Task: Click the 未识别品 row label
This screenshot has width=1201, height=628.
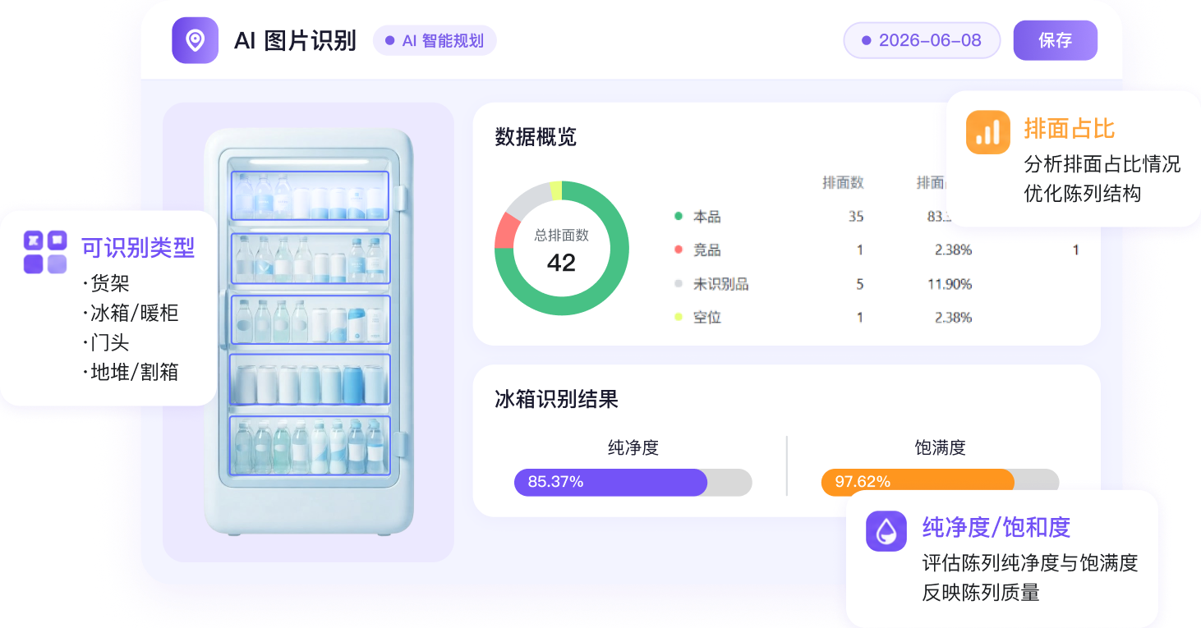Action: coord(721,284)
